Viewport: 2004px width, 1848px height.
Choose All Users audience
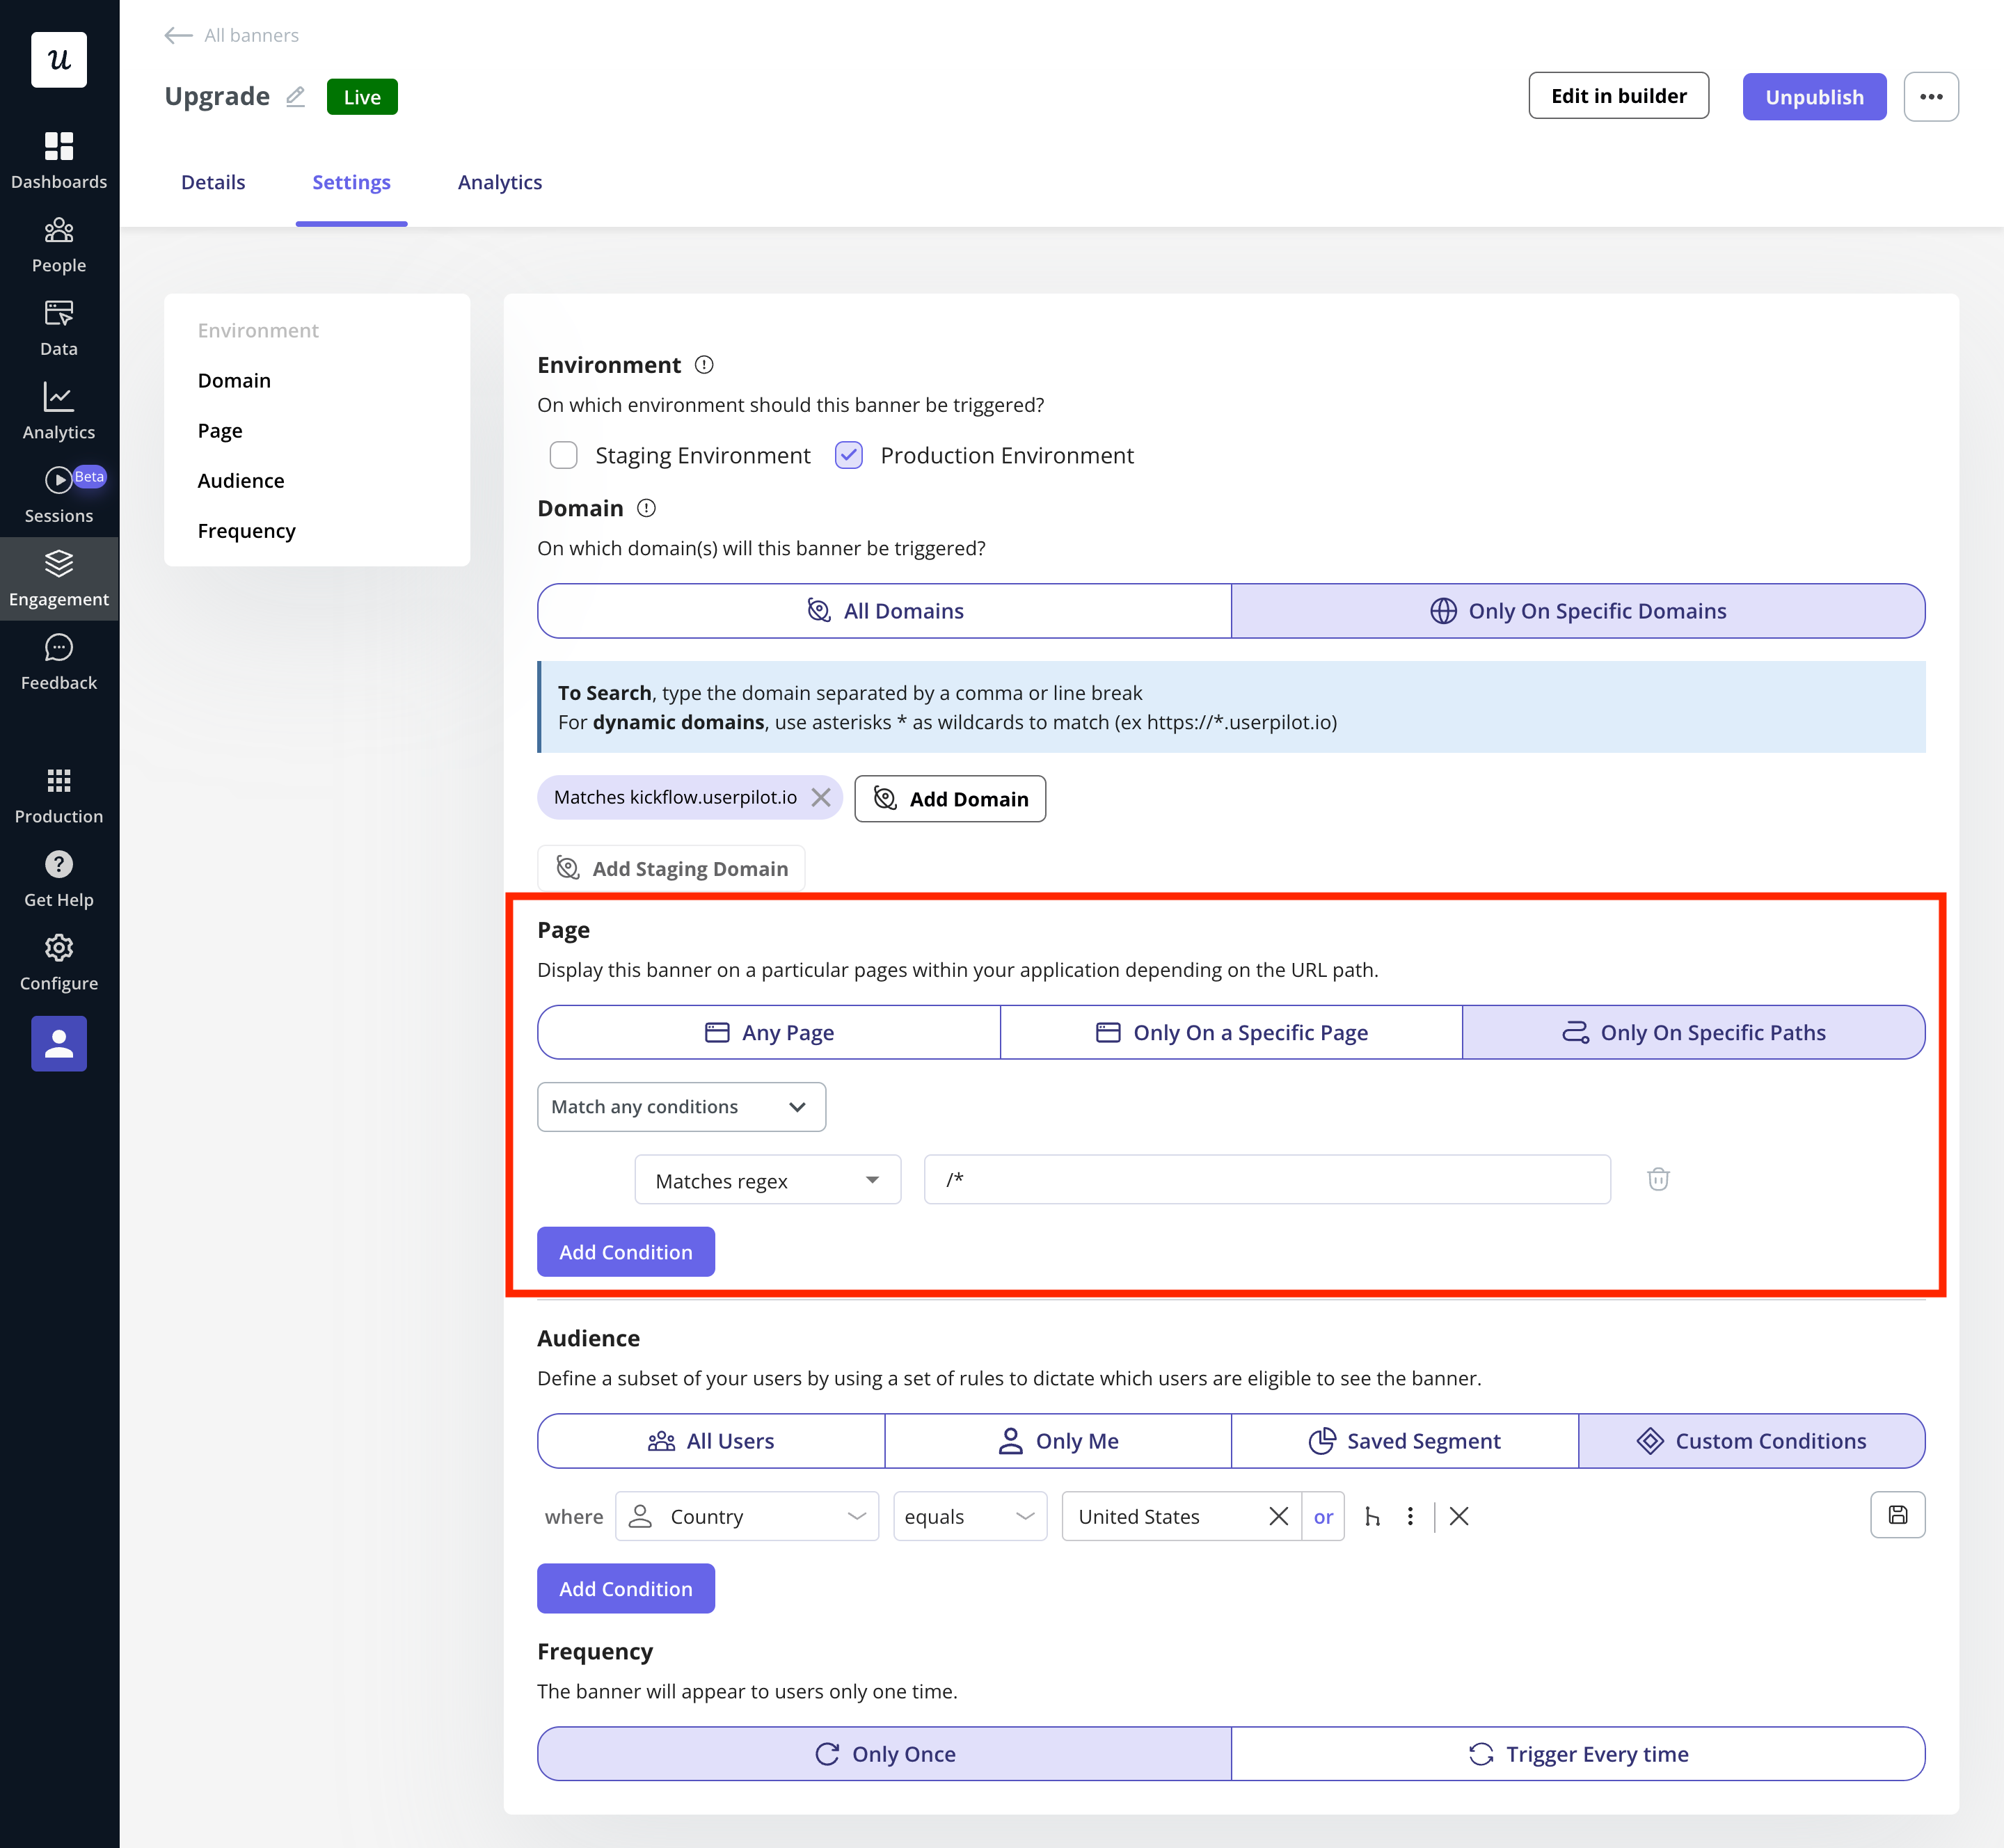[x=711, y=1441]
